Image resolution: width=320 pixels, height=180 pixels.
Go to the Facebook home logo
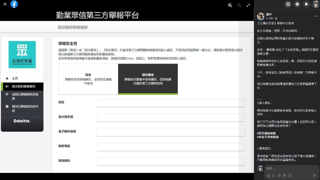(14, 4)
